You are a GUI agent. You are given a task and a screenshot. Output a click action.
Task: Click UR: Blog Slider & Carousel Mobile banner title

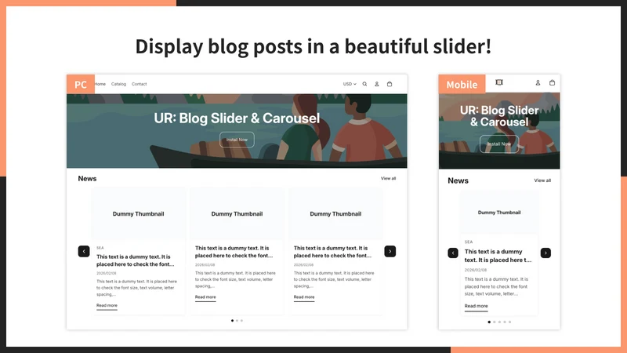(x=499, y=116)
